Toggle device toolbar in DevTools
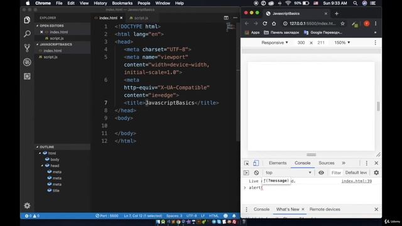Image resolution: width=402 pixels, height=226 pixels. point(256,163)
